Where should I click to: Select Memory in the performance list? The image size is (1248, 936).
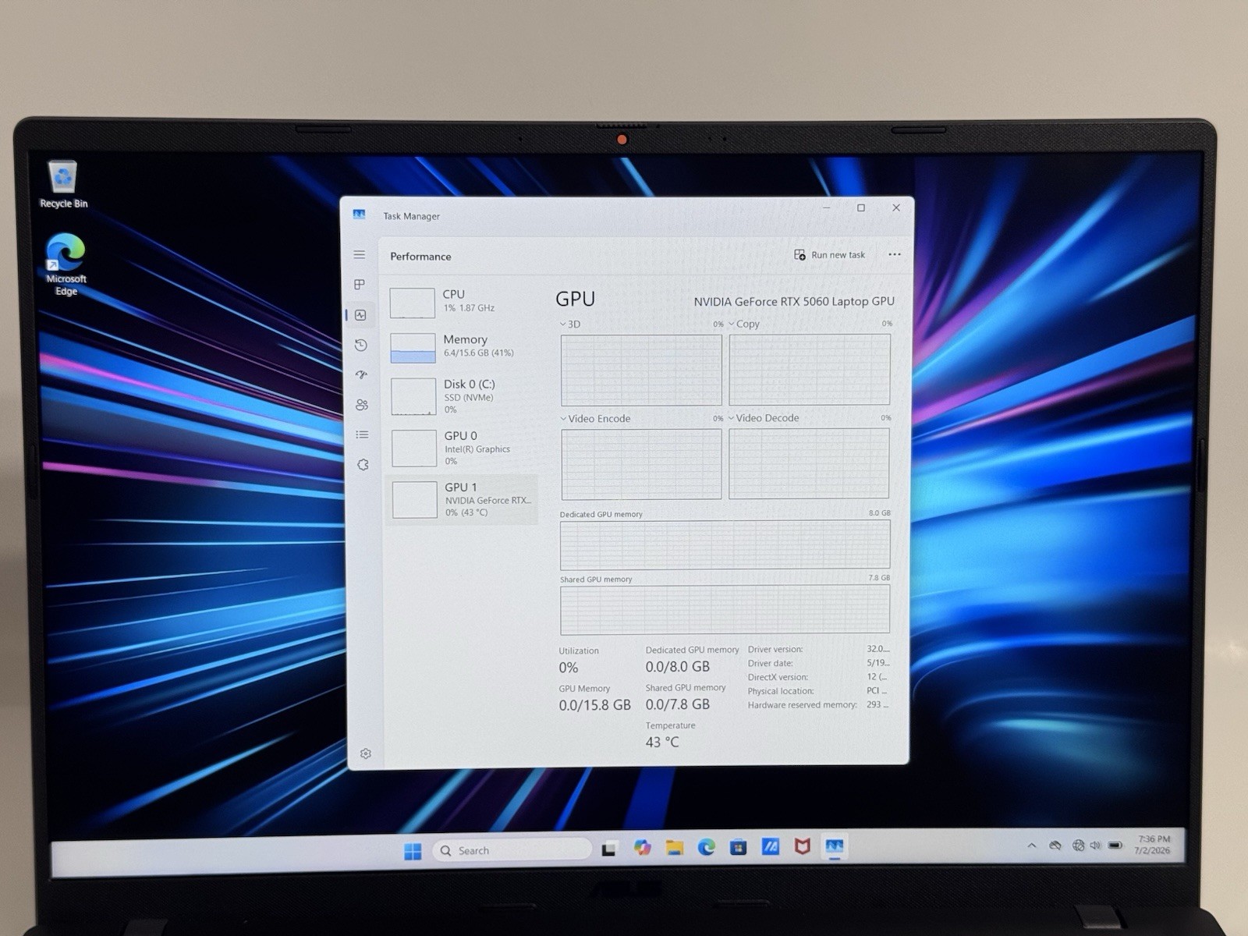[x=462, y=346]
